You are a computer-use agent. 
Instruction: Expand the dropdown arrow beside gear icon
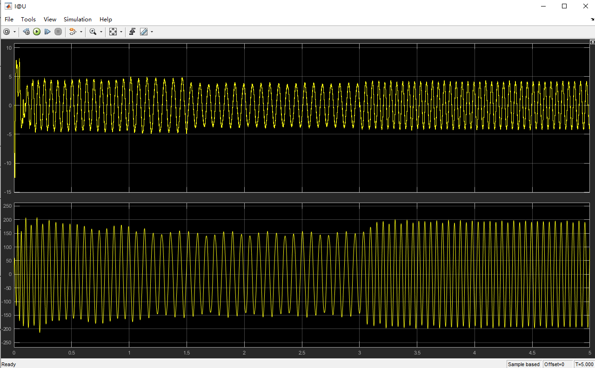[x=14, y=32]
